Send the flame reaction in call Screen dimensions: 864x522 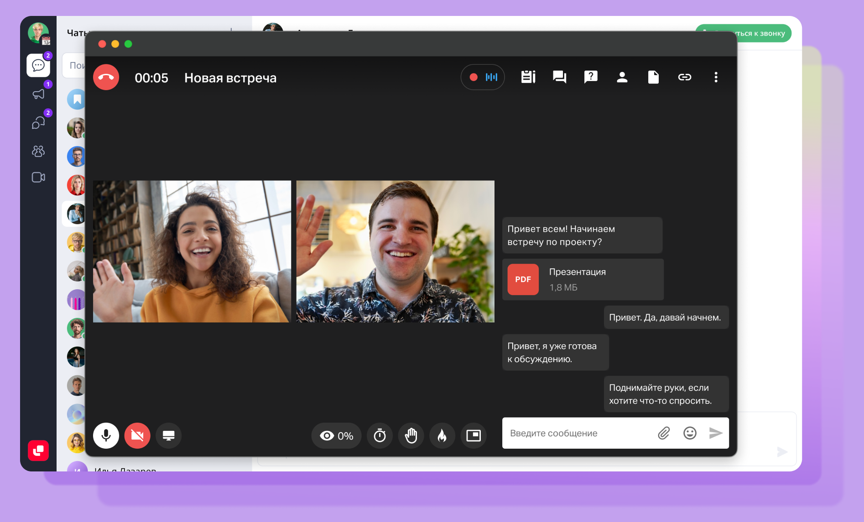pyautogui.click(x=442, y=436)
